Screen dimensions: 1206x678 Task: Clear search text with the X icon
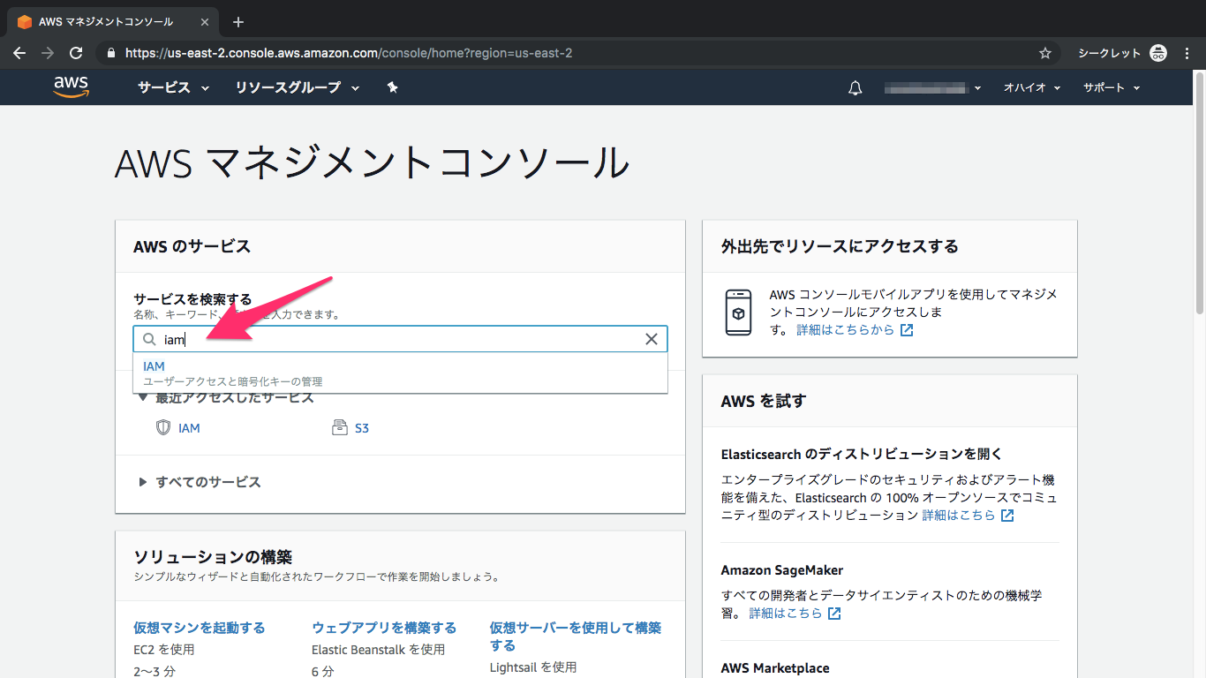pyautogui.click(x=652, y=340)
